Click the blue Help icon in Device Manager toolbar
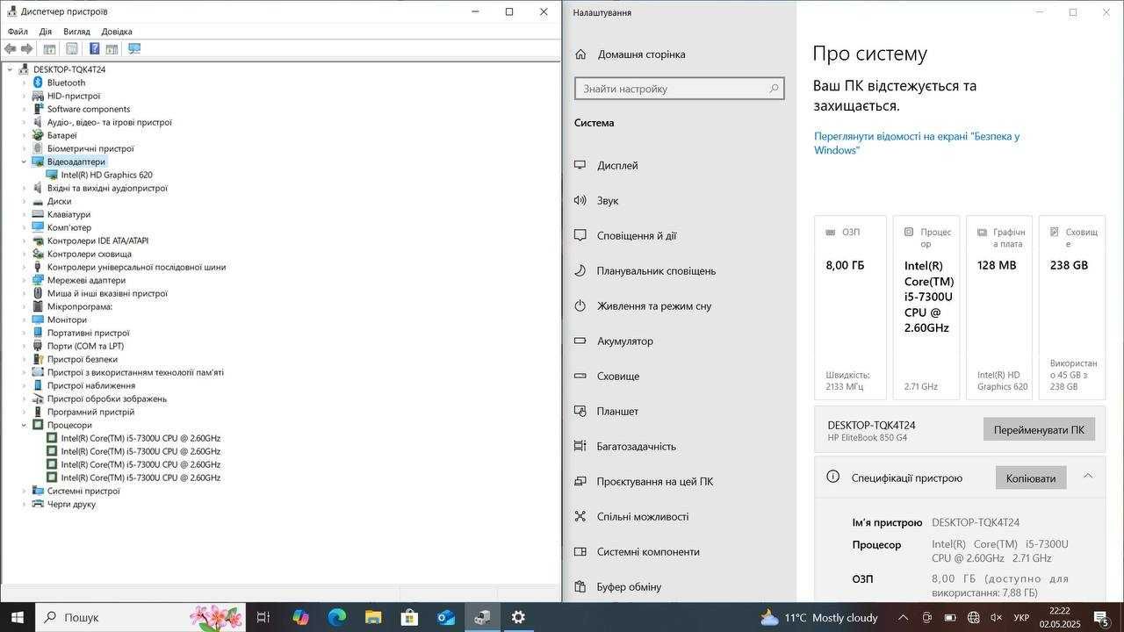This screenshot has width=1124, height=632. point(94,49)
